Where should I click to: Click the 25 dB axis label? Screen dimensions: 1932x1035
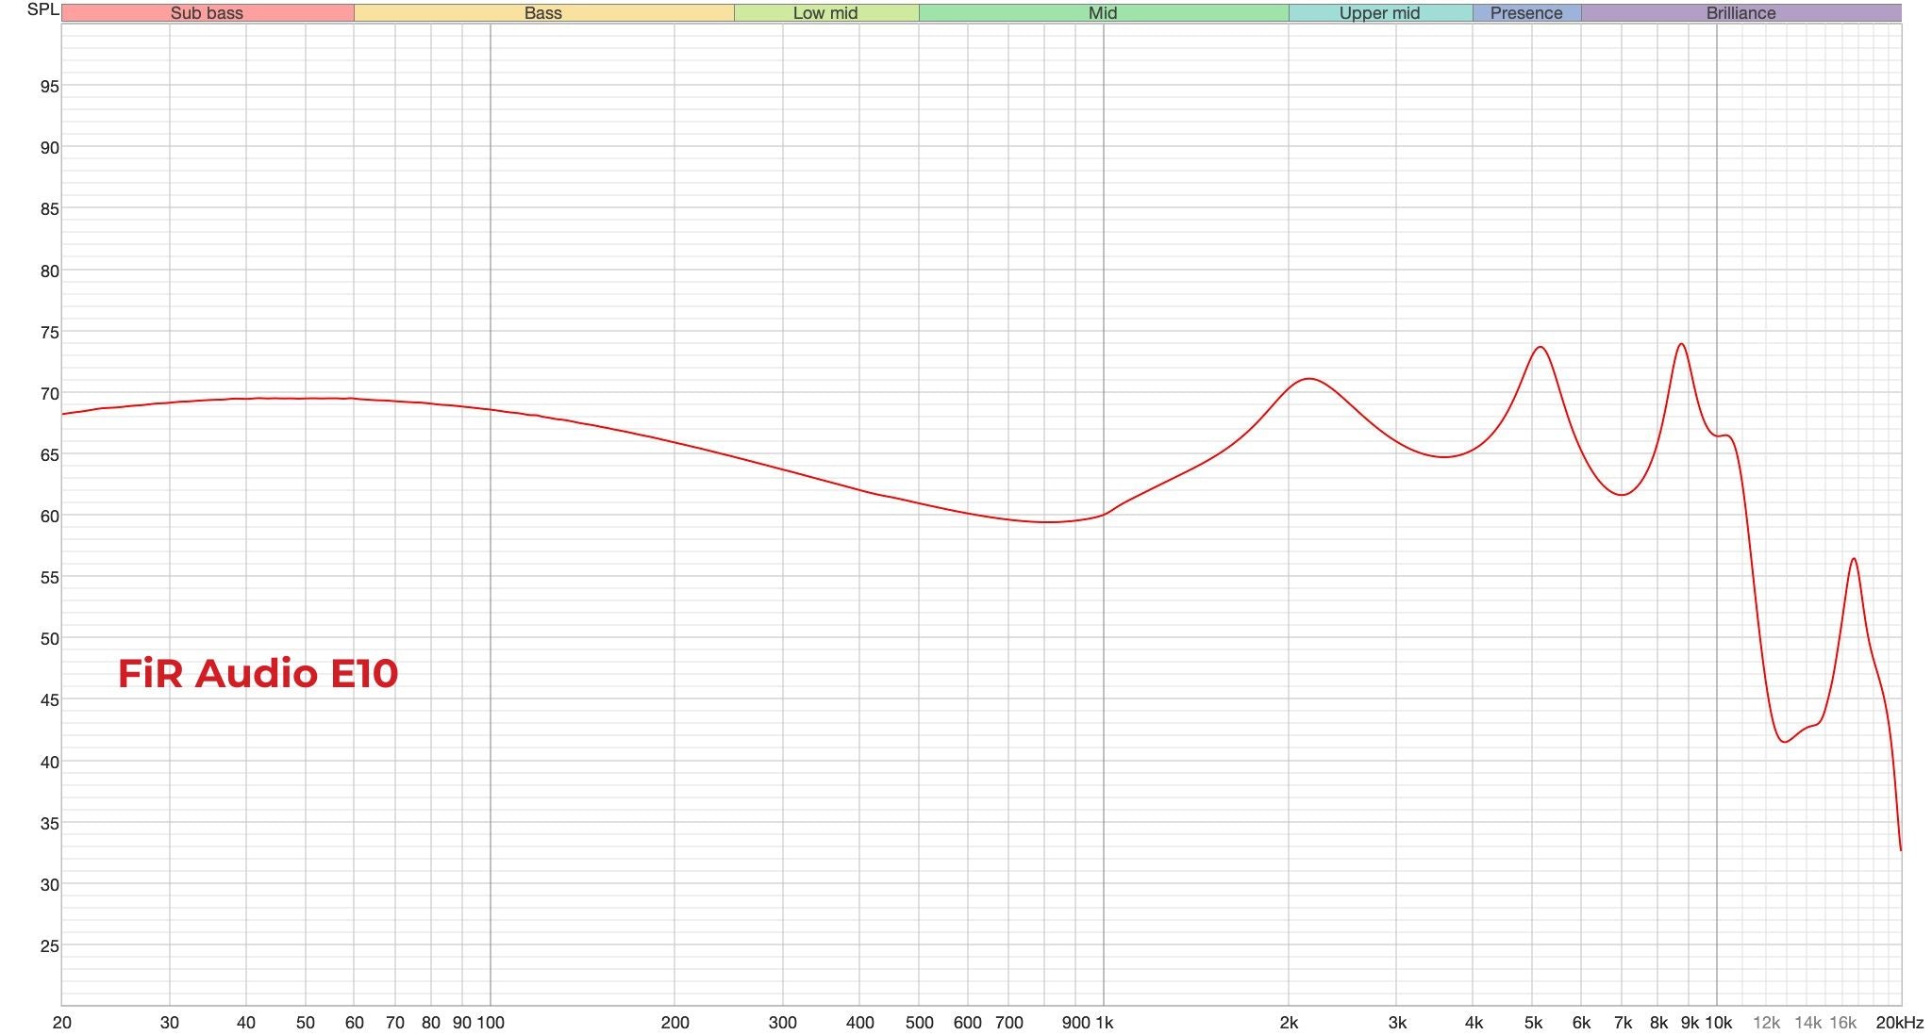point(49,946)
